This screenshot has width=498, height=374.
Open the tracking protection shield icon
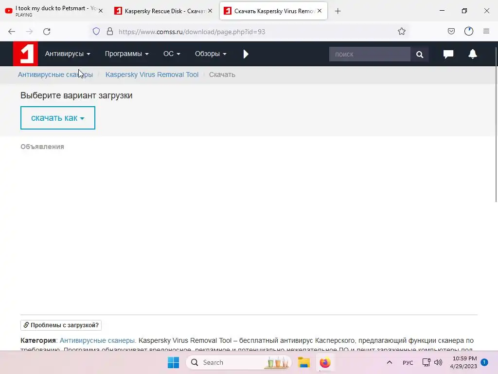[x=96, y=32]
